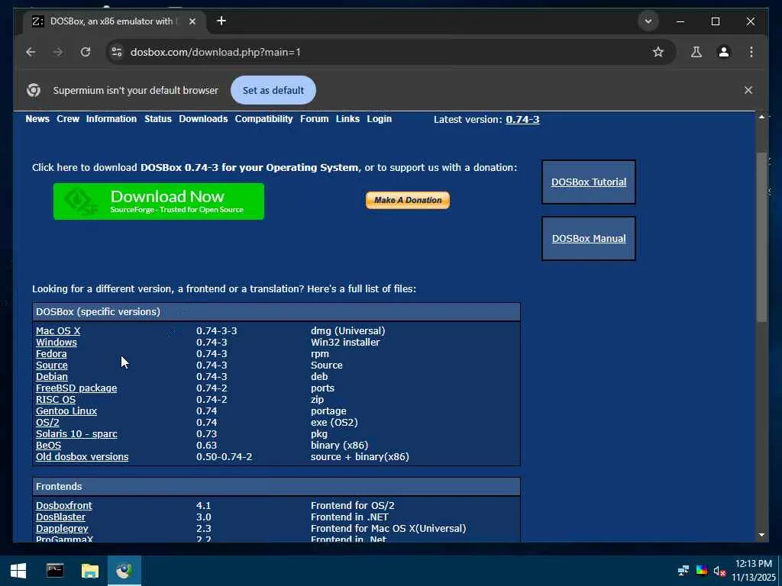This screenshot has height=586, width=782.
Task: Reload the DOSBox download page
Action: coord(86,52)
